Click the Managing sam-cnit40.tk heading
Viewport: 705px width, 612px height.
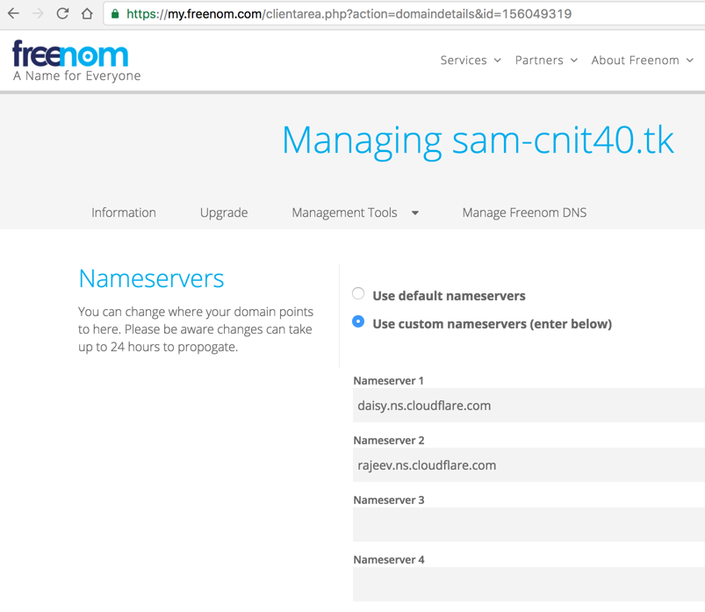coord(478,141)
